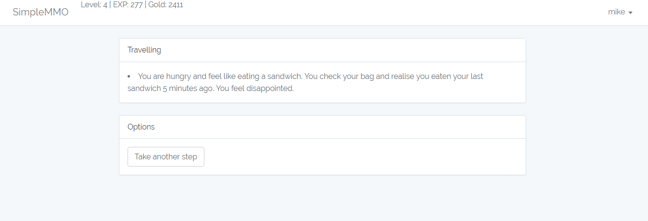Click the second separator bar before Gold
The image size is (648, 221).
(x=145, y=5)
